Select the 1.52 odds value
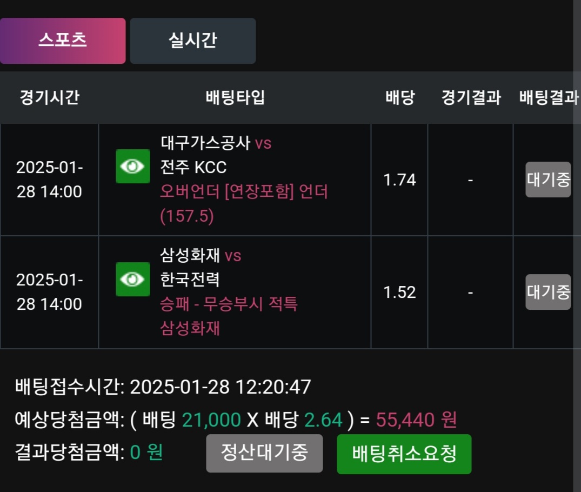The width and height of the screenshot is (581, 492). point(399,292)
